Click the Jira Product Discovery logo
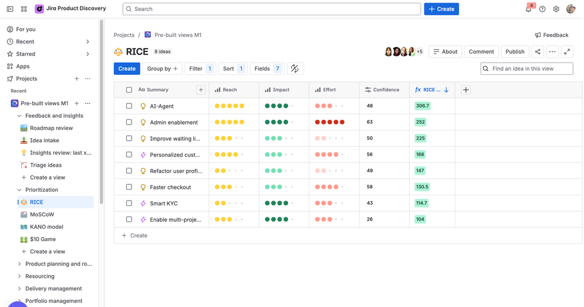Image resolution: width=584 pixels, height=307 pixels. coord(39,9)
